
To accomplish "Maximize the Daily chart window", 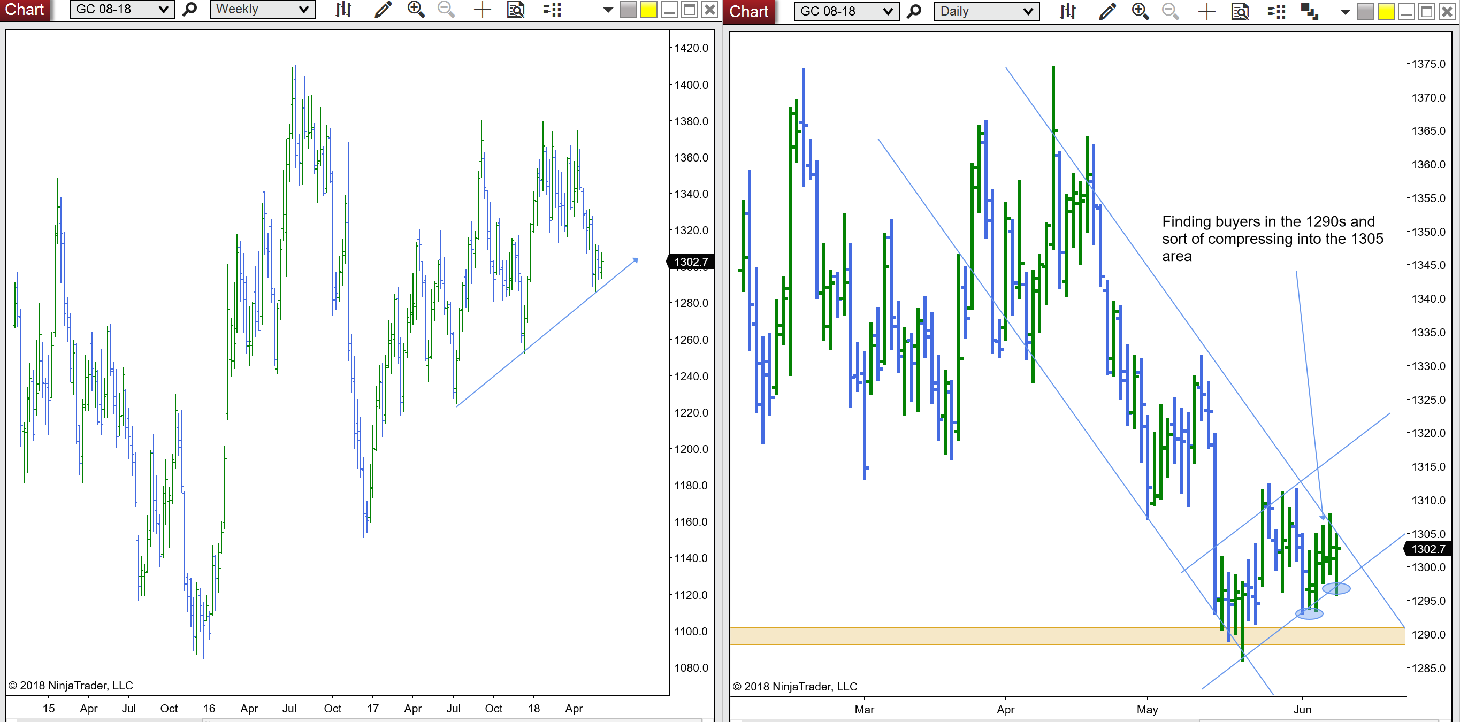I will [1427, 11].
